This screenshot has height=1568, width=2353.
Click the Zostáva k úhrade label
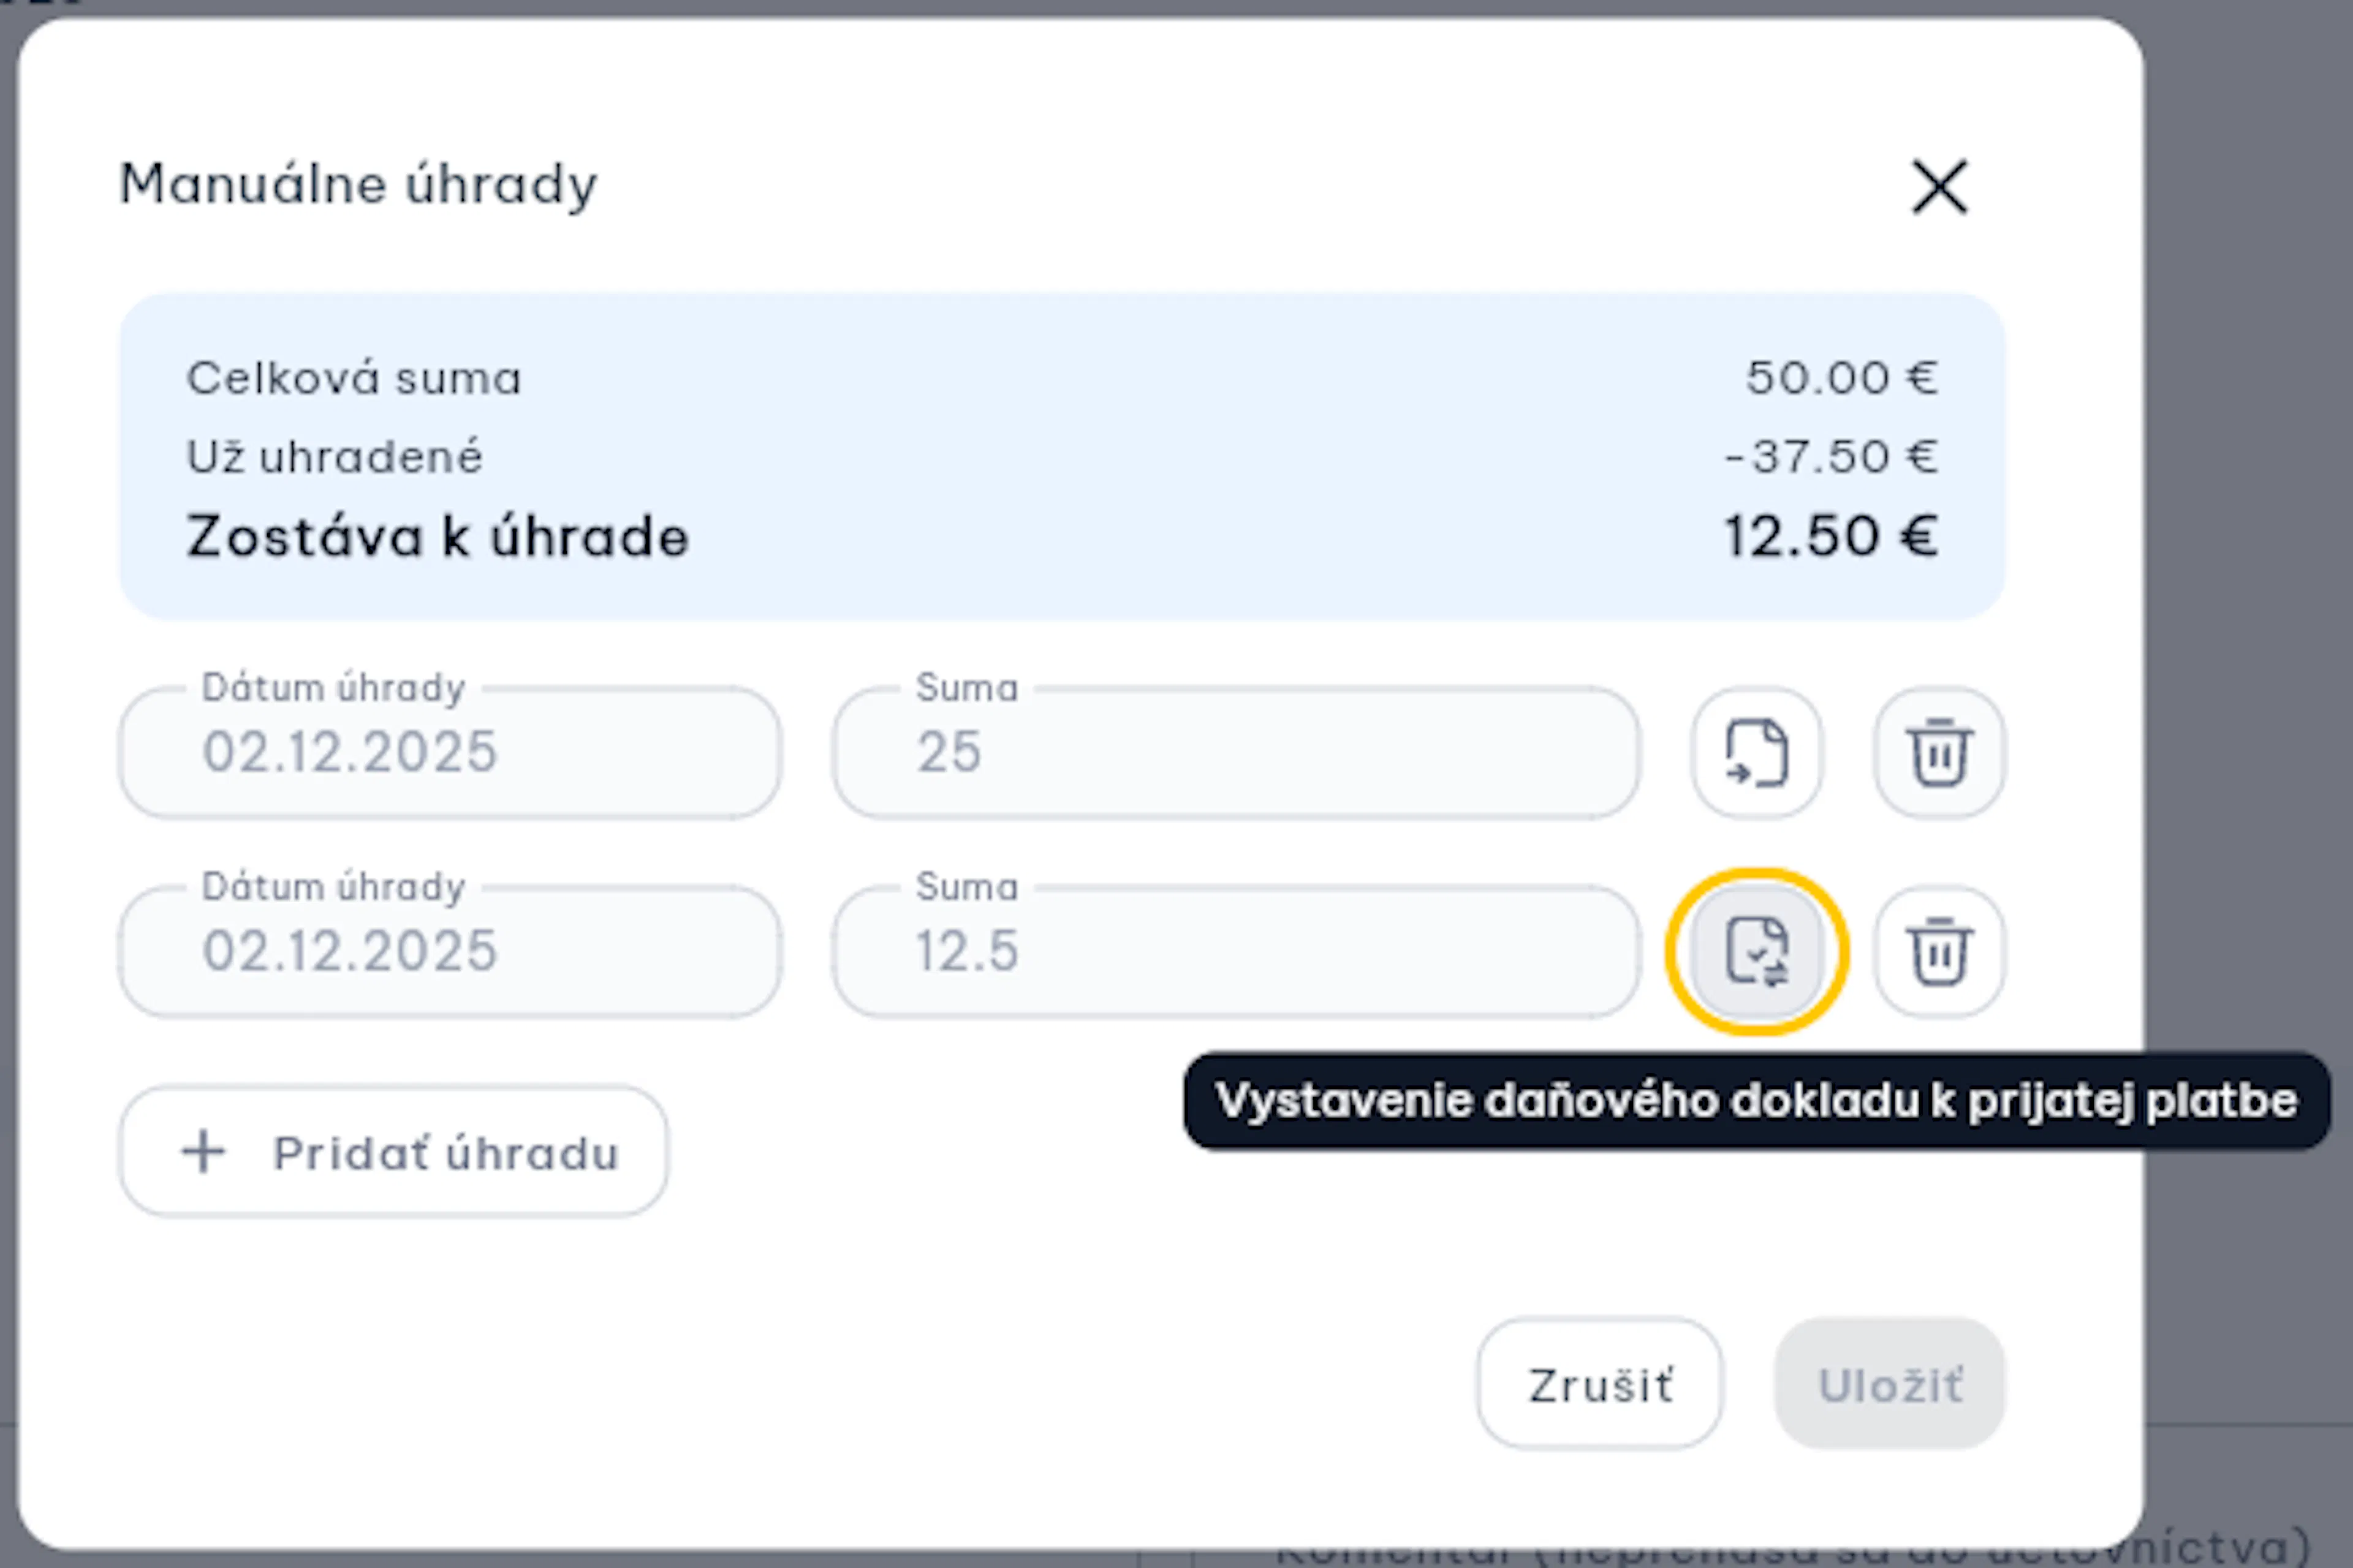(x=438, y=537)
